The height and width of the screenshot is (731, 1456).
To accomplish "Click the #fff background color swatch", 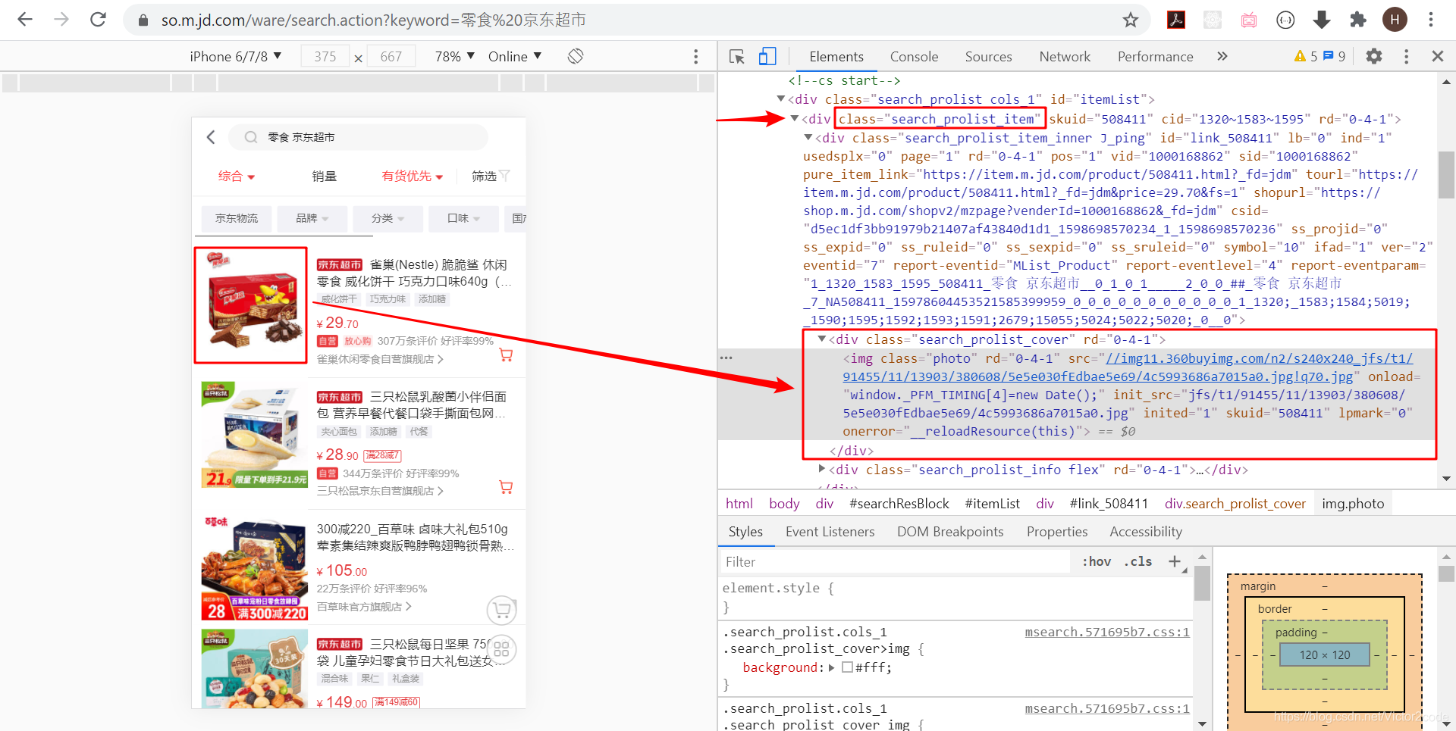I will click(848, 667).
